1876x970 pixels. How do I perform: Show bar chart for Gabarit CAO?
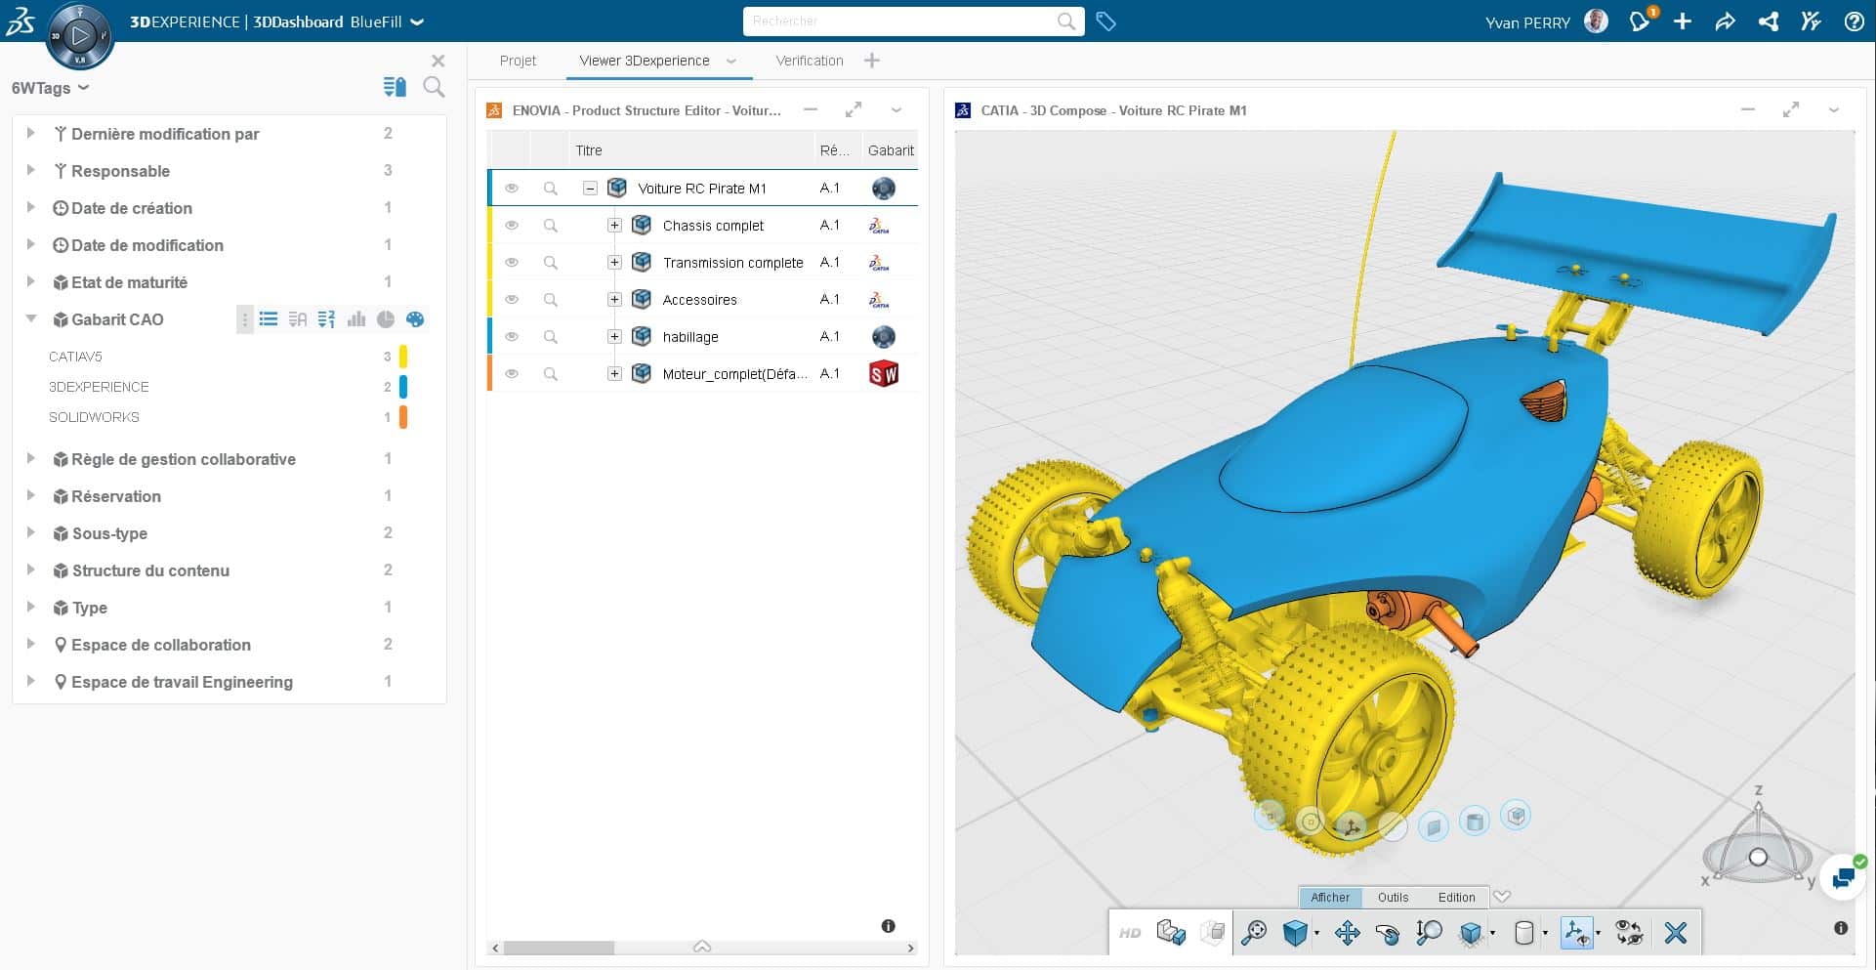(x=356, y=319)
